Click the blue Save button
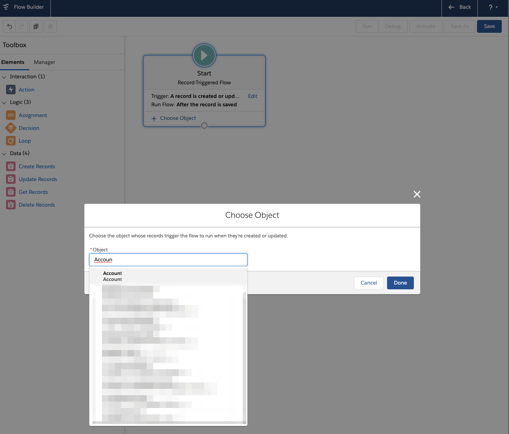 tap(489, 26)
